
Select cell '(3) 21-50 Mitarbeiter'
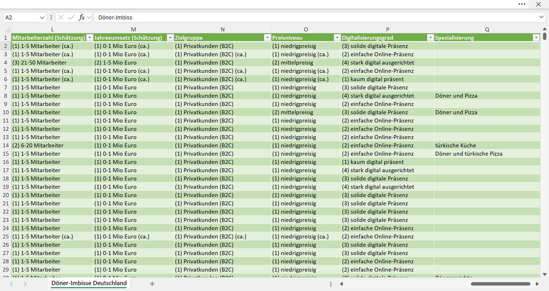tap(52, 62)
